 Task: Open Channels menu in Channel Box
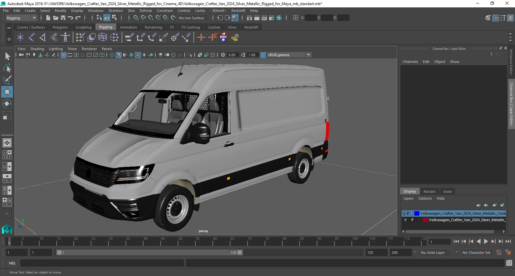coord(410,62)
